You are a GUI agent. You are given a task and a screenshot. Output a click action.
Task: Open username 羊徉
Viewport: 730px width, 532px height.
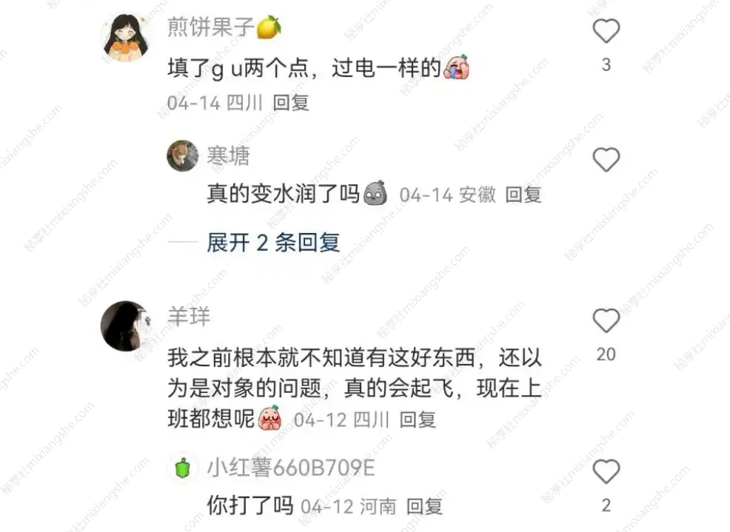189,317
